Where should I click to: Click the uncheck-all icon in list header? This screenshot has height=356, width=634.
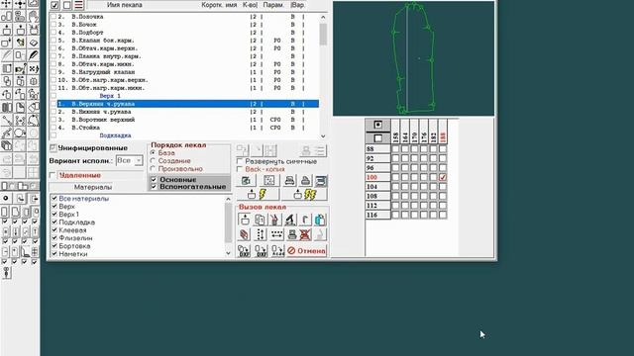click(67, 5)
